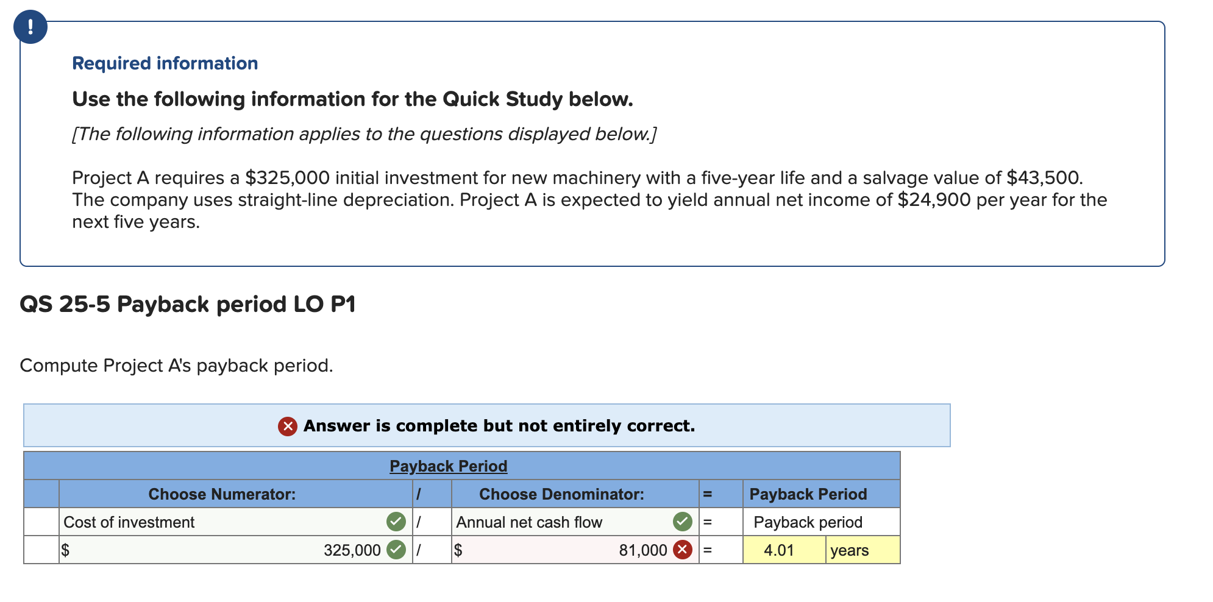The image size is (1213, 602).
Task: Open the Cost of investment dropdown cell
Action: click(x=213, y=522)
